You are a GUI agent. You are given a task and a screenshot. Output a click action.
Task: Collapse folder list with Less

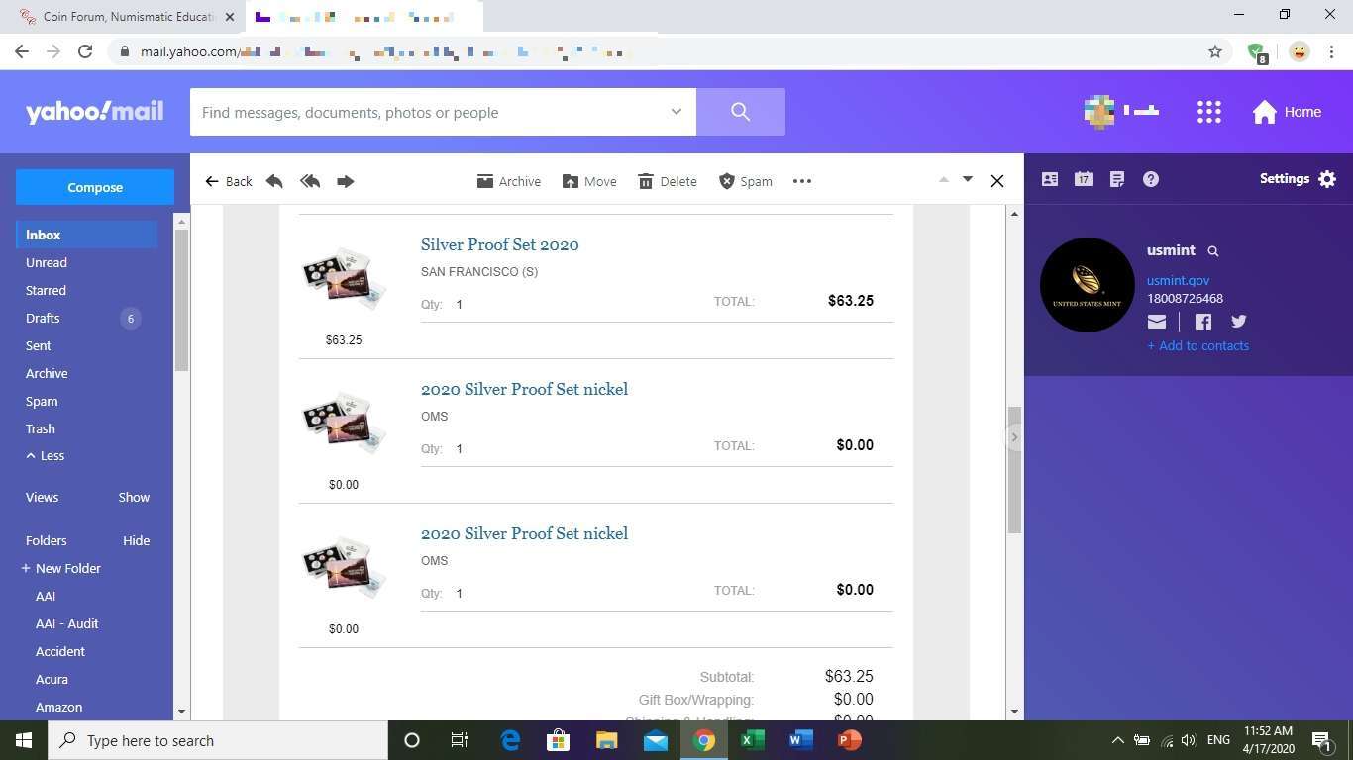46,455
